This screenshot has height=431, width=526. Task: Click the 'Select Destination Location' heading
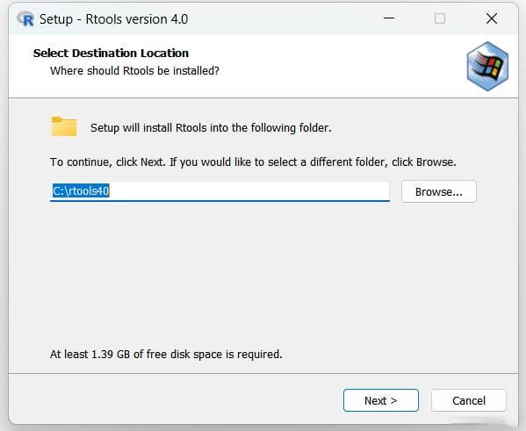click(x=111, y=53)
